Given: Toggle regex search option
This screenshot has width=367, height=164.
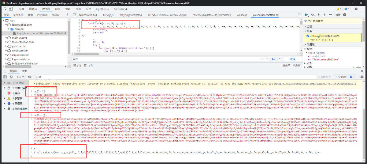Looking at the screenshot, I should (x=280, y=59).
